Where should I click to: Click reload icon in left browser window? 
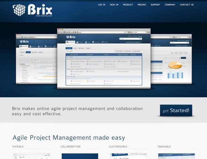25,37
